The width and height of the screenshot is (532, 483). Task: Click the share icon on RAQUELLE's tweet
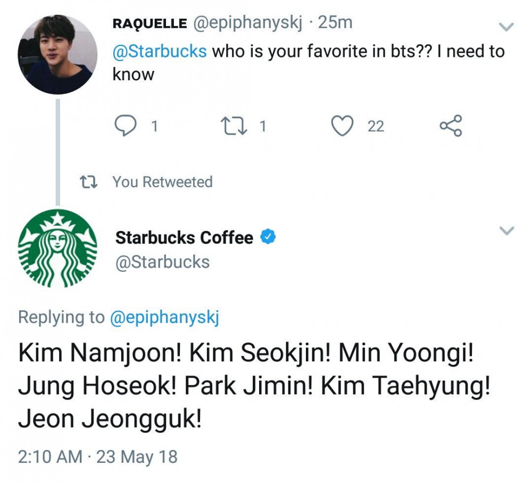pyautogui.click(x=452, y=126)
